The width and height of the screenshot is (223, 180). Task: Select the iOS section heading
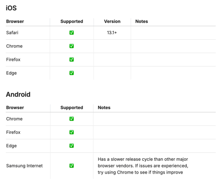[11, 8]
